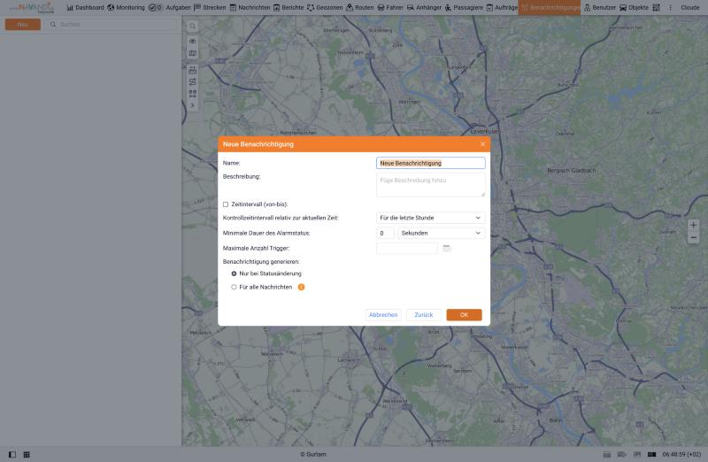Click the info icon beside Für alle Nachrichten
Viewport: 708px width, 462px height.
tap(301, 288)
